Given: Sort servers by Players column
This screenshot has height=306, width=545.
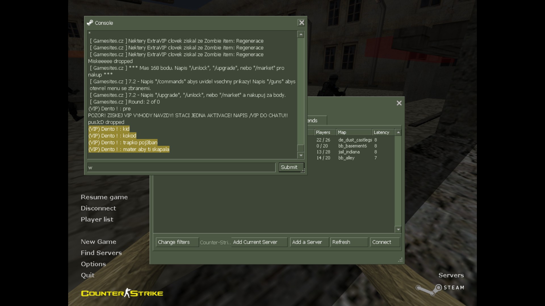Looking at the screenshot, I should (x=325, y=132).
